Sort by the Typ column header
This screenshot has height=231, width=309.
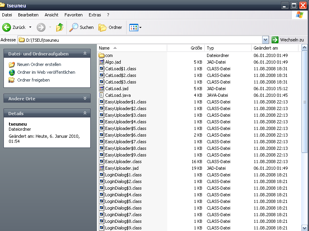point(228,48)
